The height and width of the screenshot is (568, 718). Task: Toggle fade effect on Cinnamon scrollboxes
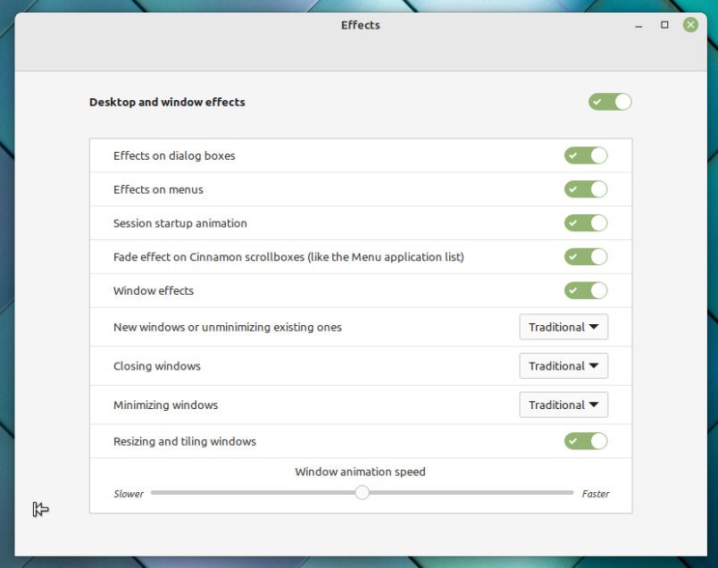coord(586,257)
